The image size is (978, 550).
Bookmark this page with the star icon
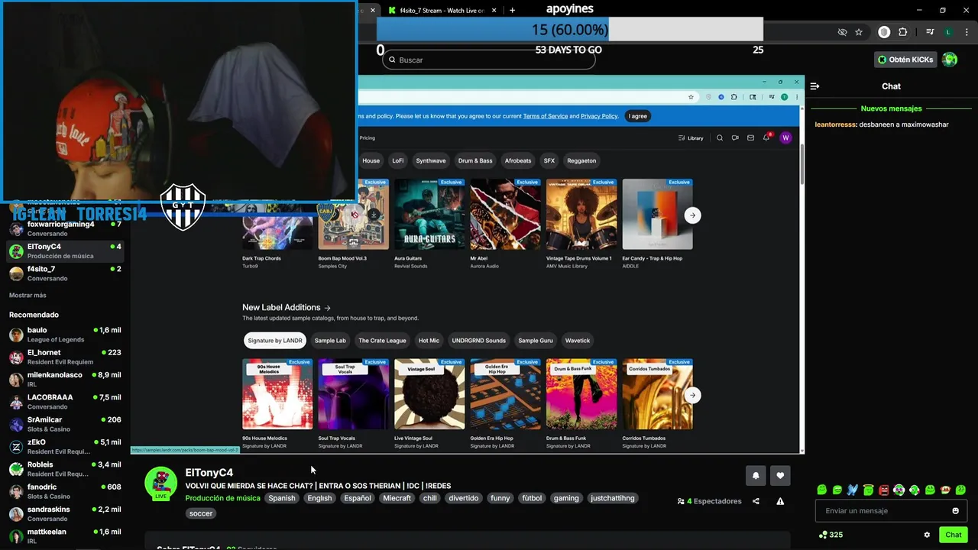[859, 32]
